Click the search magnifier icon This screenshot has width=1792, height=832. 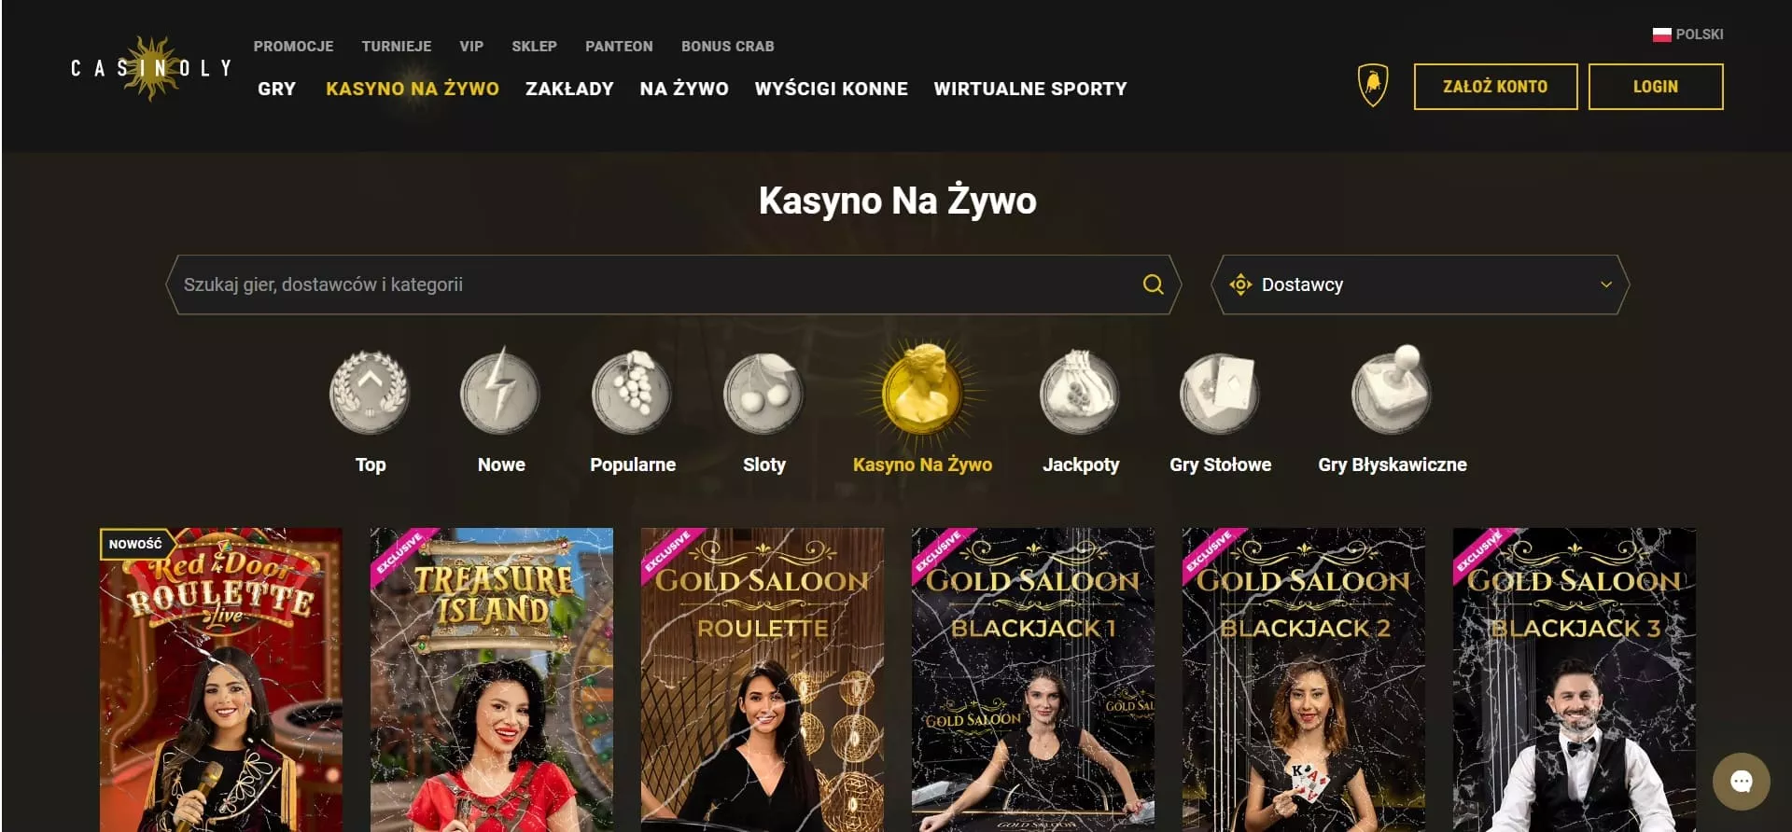1154,284
